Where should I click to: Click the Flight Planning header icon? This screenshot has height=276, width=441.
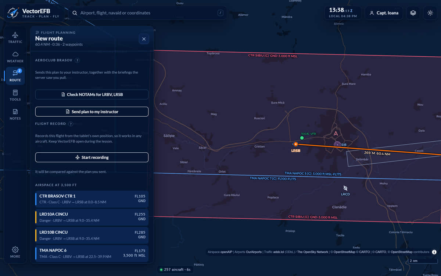(37, 32)
